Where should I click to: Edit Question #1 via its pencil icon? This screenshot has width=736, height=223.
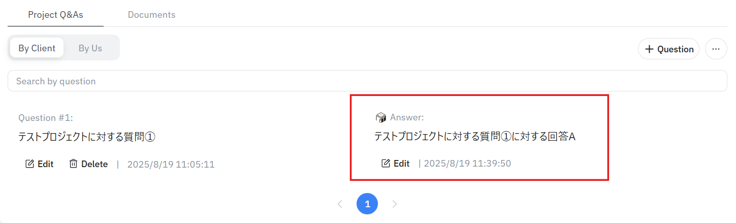tap(30, 164)
